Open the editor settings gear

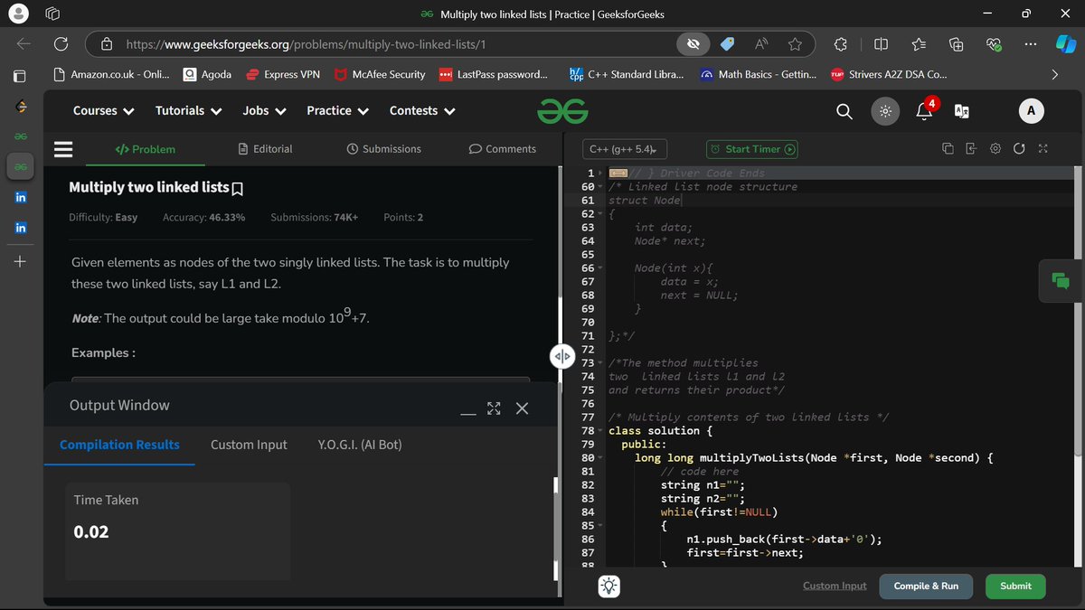click(x=995, y=149)
